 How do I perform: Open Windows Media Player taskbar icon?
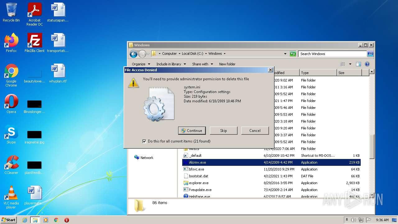point(46,220)
